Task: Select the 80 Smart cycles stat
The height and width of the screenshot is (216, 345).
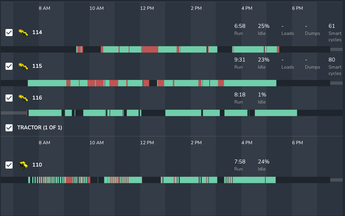Action: pyautogui.click(x=332, y=60)
